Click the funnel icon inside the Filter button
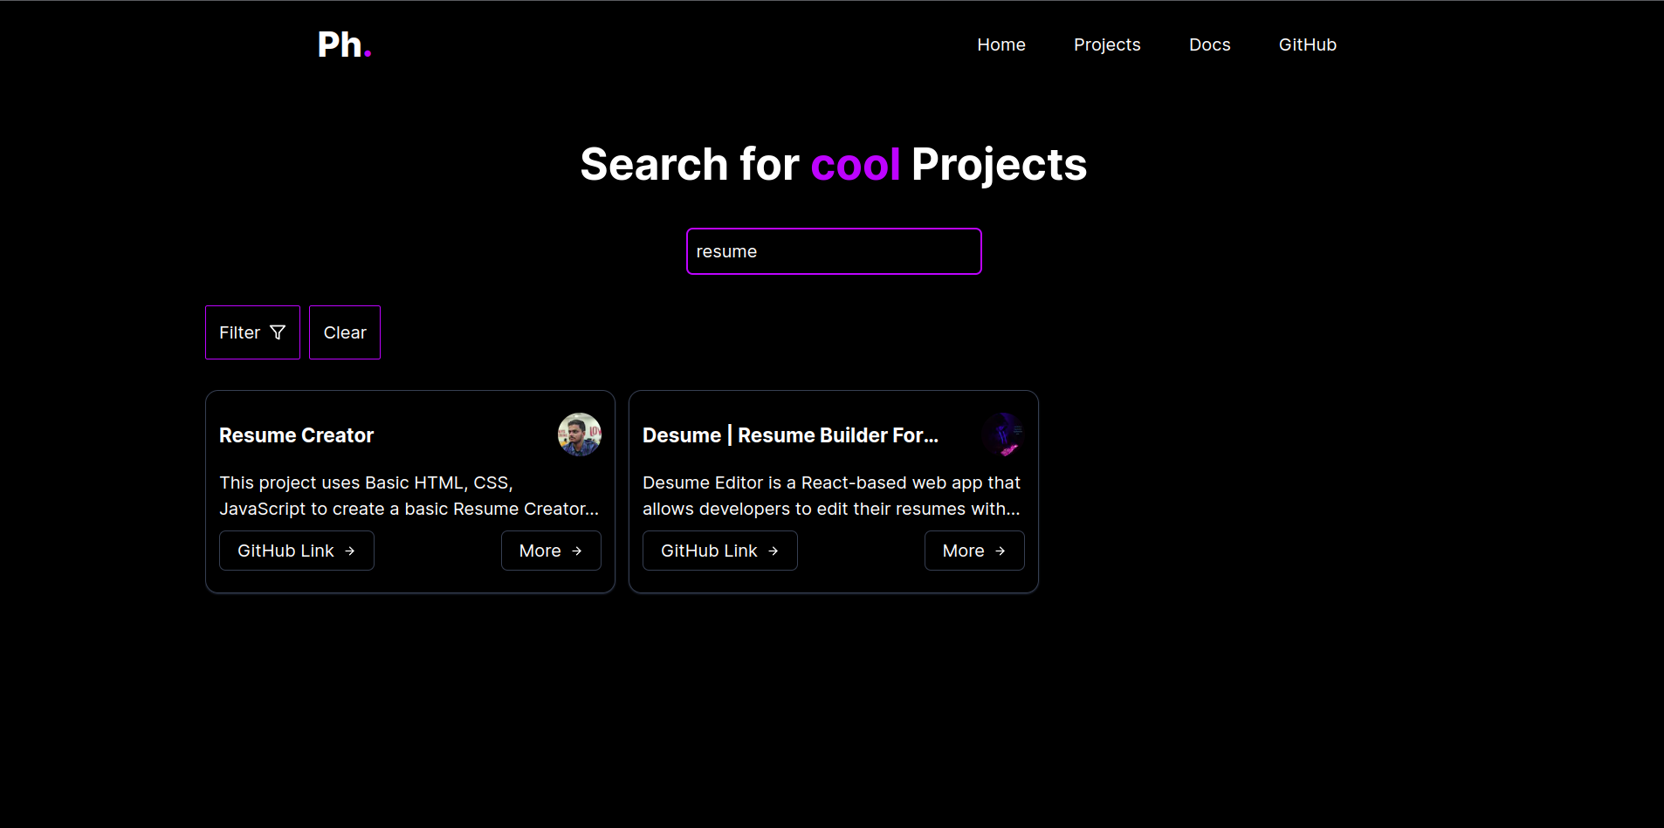Viewport: 1664px width, 828px height. [278, 332]
